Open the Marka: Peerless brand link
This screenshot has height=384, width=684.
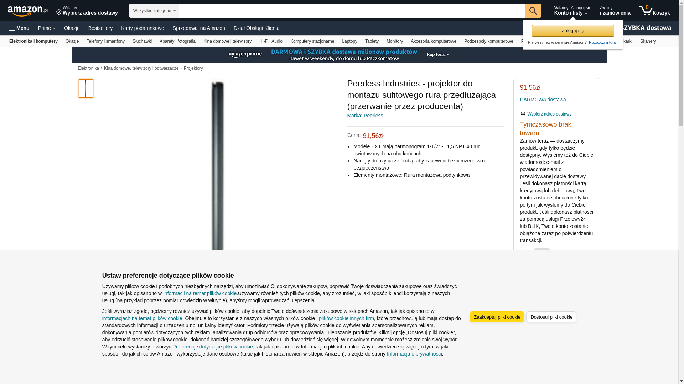click(x=365, y=116)
